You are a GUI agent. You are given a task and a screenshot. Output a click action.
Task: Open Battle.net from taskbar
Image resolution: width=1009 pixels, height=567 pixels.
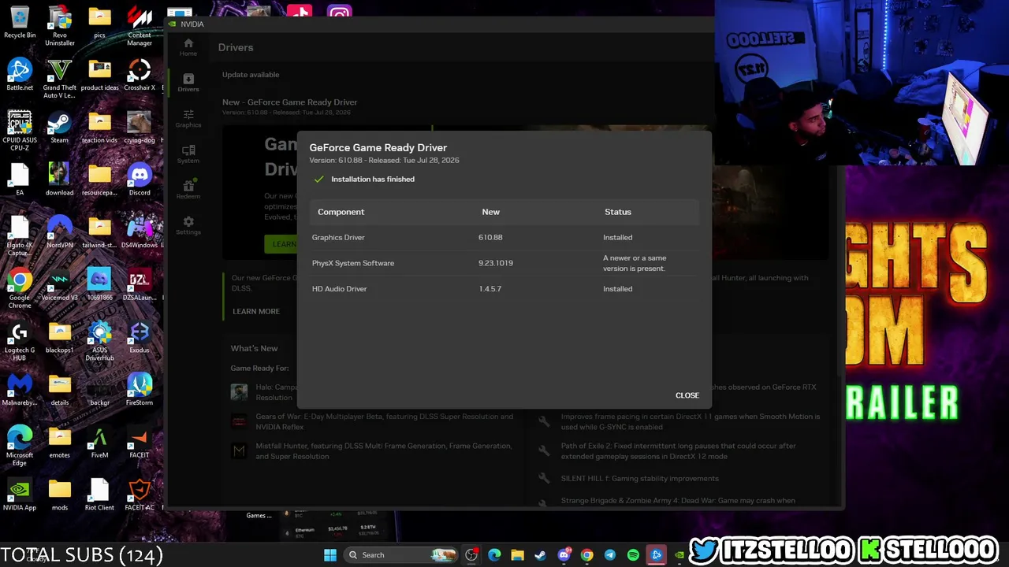pos(656,555)
